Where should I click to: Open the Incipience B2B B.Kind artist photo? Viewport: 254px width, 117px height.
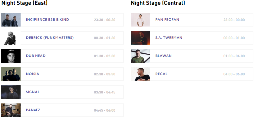11,20
